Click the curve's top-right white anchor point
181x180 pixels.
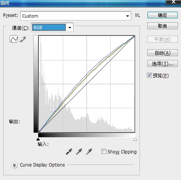click(134, 37)
